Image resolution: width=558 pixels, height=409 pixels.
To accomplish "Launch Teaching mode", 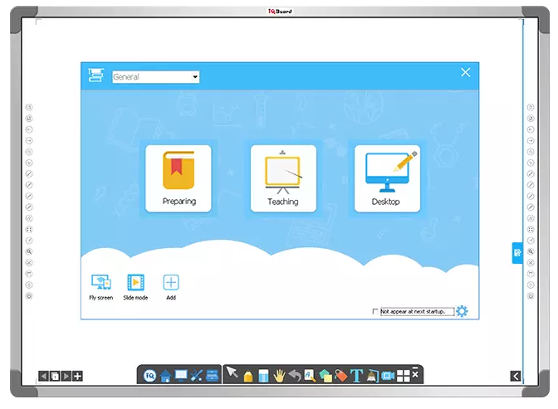I will click(283, 178).
